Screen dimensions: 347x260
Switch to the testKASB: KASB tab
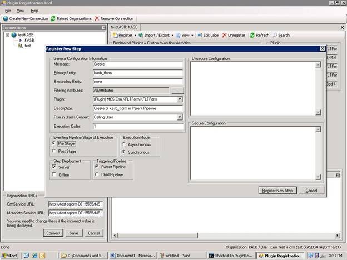(x=124, y=27)
